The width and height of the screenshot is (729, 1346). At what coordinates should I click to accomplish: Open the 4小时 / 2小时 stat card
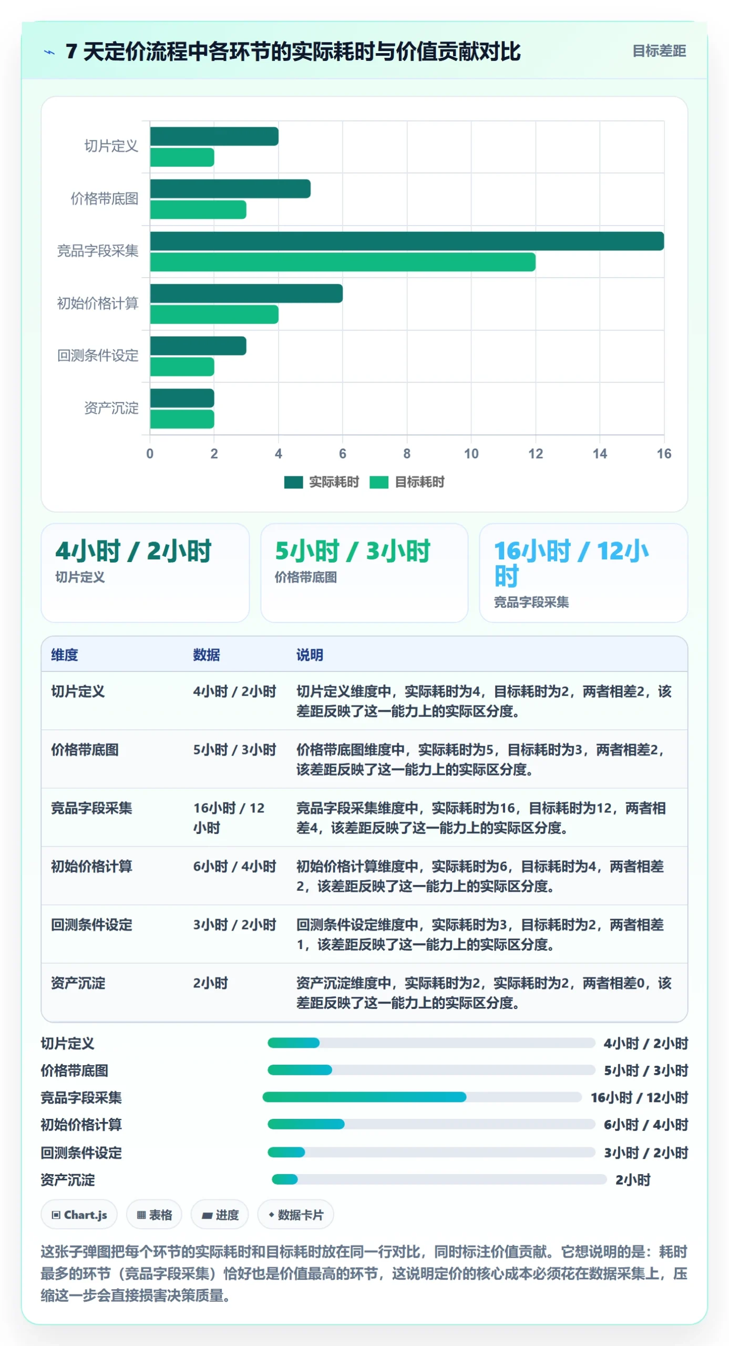point(145,573)
